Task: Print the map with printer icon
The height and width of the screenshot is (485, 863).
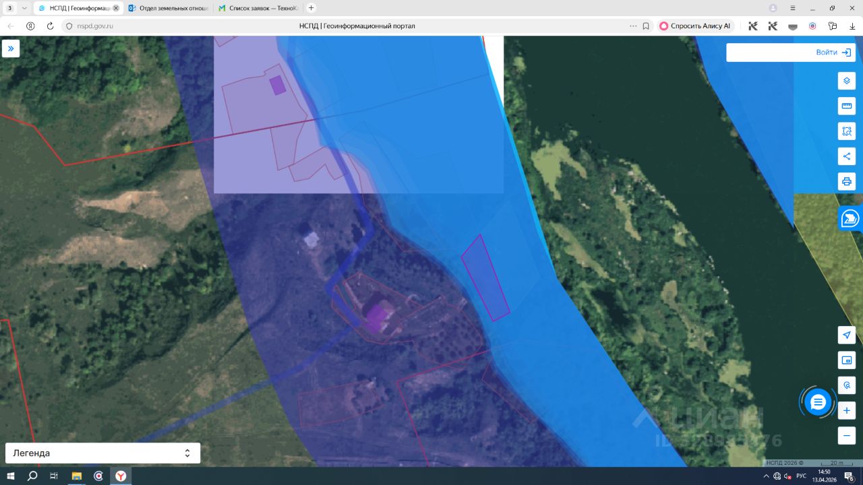Action: [x=847, y=181]
